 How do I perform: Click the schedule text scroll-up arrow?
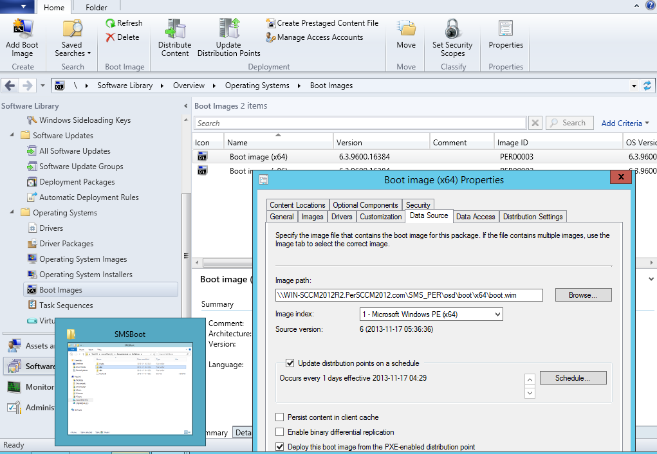530,379
